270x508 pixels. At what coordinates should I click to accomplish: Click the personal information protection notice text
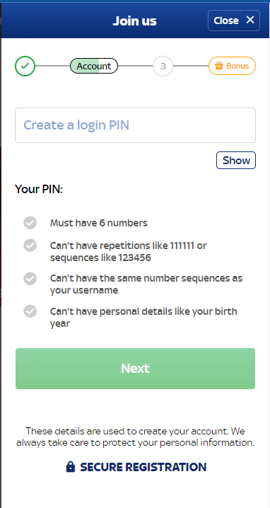tap(135, 437)
